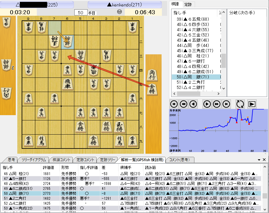Image resolution: width=269 pixels, height=213 pixels.
Task: Click the silver piece at 3-eight
Action: (x=106, y=127)
